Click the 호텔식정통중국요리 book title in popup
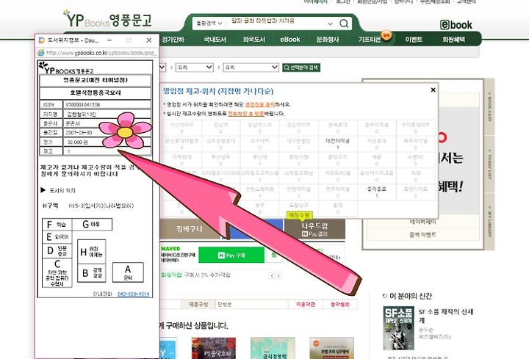The width and height of the screenshot is (529, 359). [x=95, y=93]
